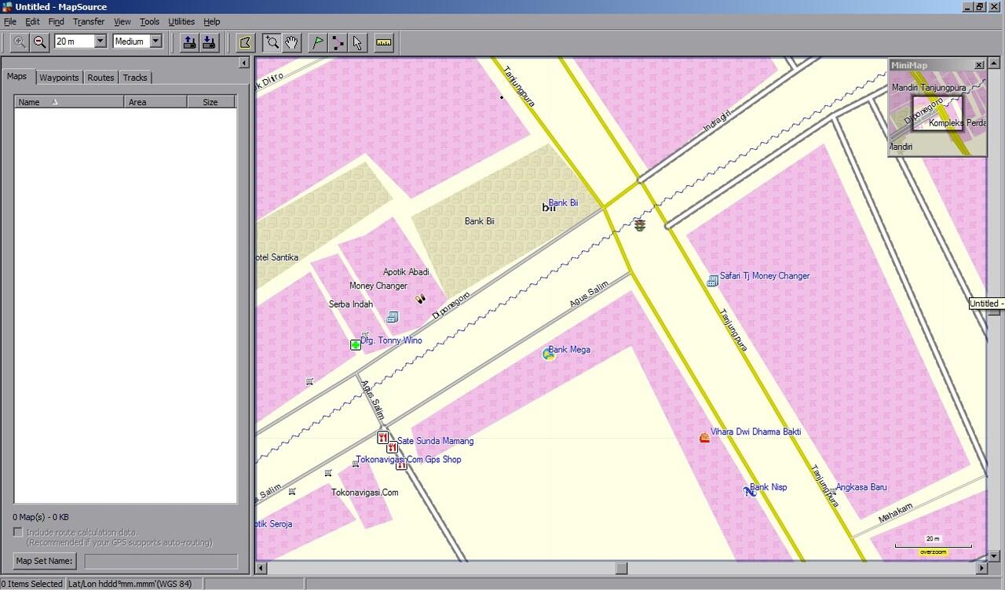The width and height of the screenshot is (1005, 590).
Task: Sort list by Size column header
Action: point(210,102)
